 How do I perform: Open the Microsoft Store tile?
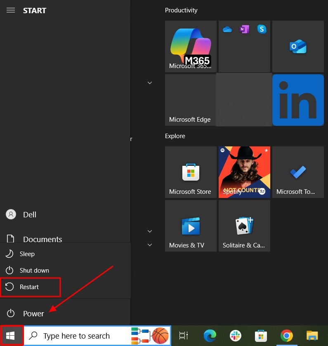coord(191,172)
